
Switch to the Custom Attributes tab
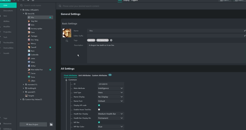pyautogui.click(x=100, y=75)
